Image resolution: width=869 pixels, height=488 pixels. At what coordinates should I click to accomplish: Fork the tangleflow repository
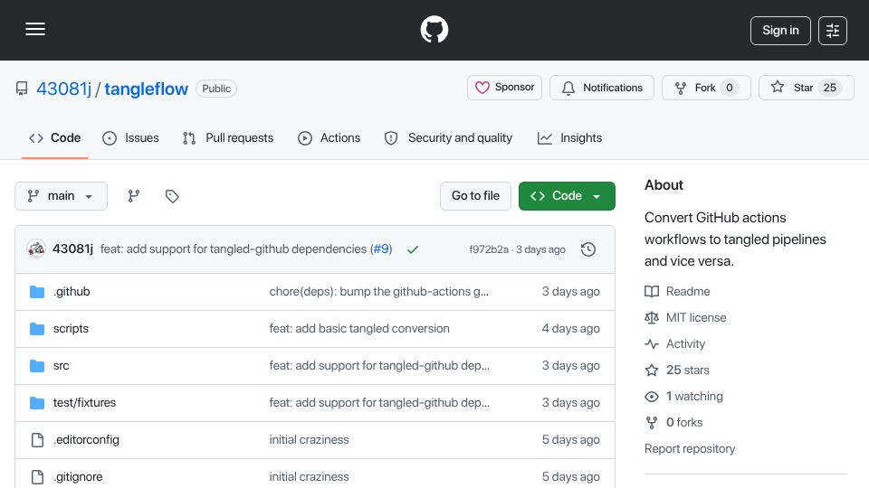click(706, 88)
